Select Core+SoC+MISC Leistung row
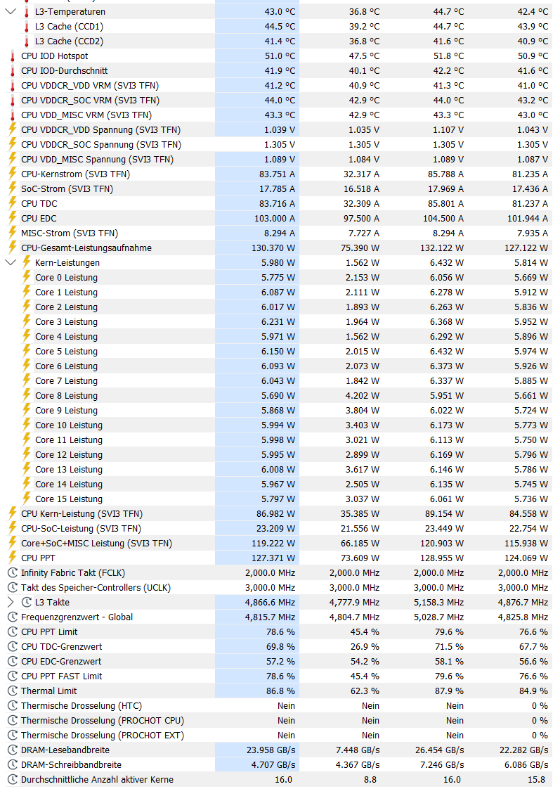Viewport: 560px width, 789px height. pyautogui.click(x=278, y=543)
